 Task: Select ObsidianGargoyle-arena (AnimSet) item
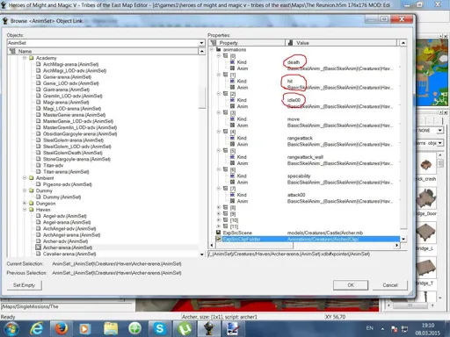pyautogui.click(x=80, y=133)
